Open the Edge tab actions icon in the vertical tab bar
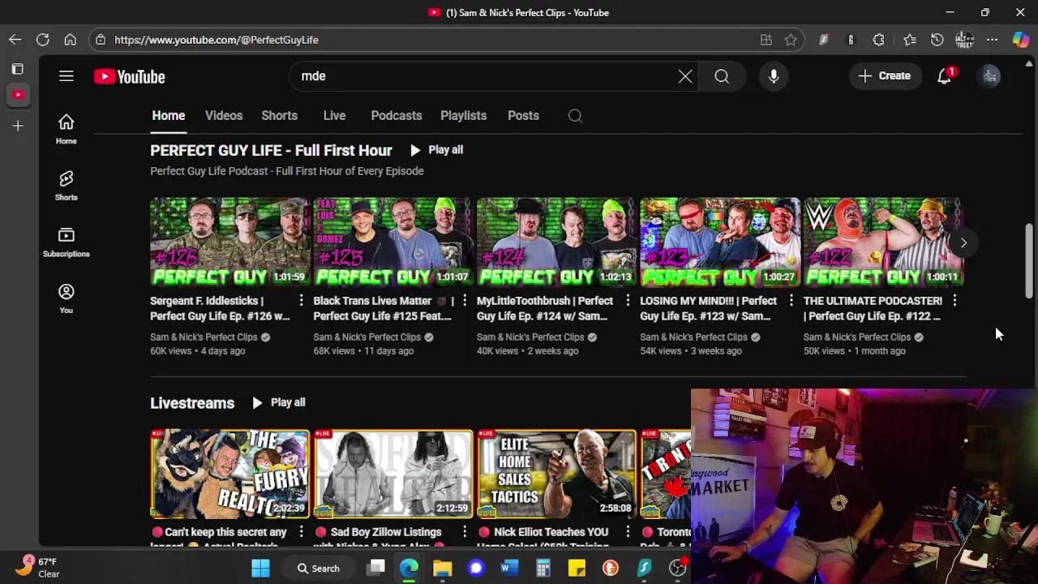The height and width of the screenshot is (584, 1038). (x=18, y=69)
